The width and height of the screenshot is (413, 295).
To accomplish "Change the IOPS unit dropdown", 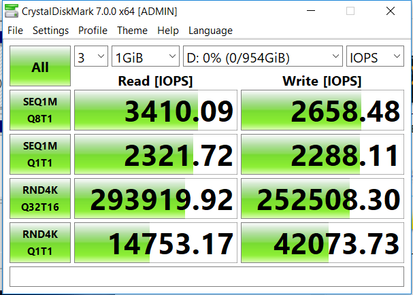I will pos(375,56).
